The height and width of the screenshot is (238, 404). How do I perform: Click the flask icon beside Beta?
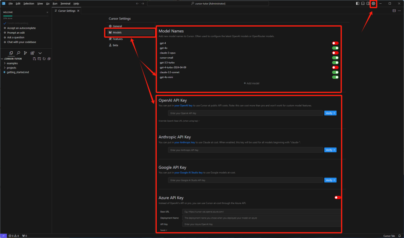[110, 45]
